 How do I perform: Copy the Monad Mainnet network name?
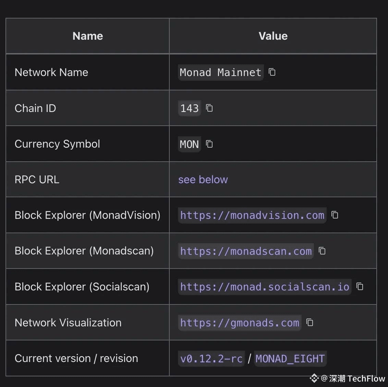click(x=272, y=72)
